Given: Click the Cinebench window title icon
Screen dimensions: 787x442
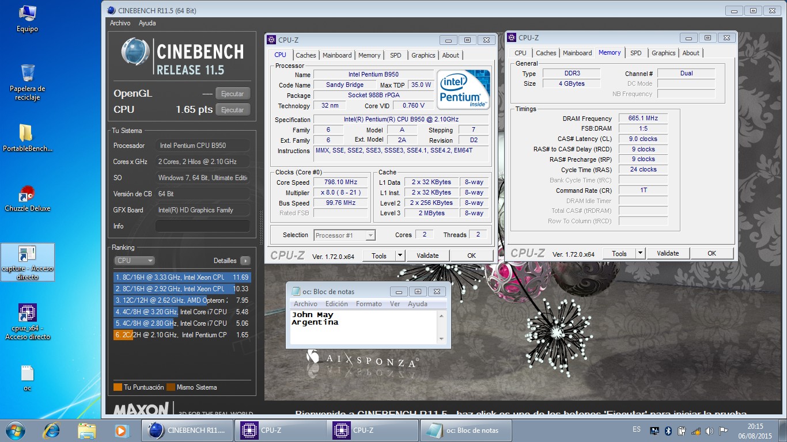Looking at the screenshot, I should click(x=111, y=10).
